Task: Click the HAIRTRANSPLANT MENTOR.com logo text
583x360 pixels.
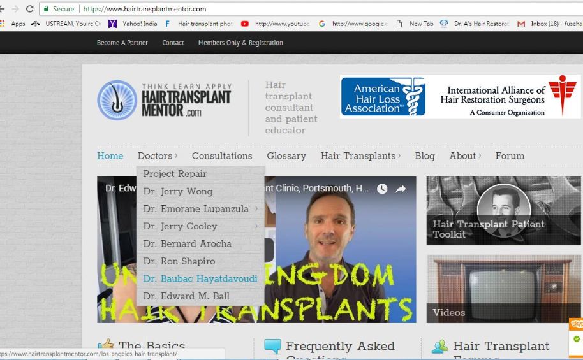Action: pyautogui.click(x=186, y=101)
